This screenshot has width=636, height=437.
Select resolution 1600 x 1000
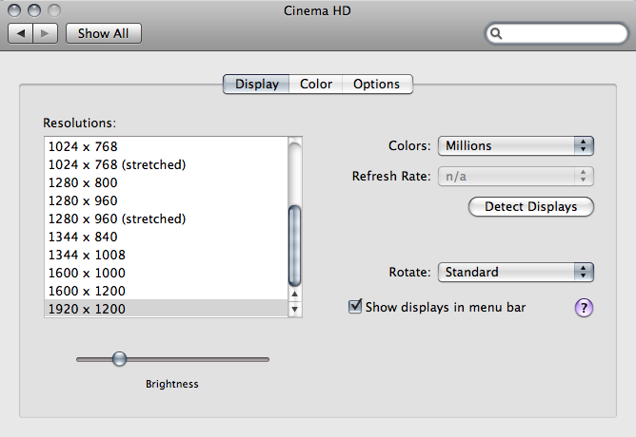pos(167,273)
